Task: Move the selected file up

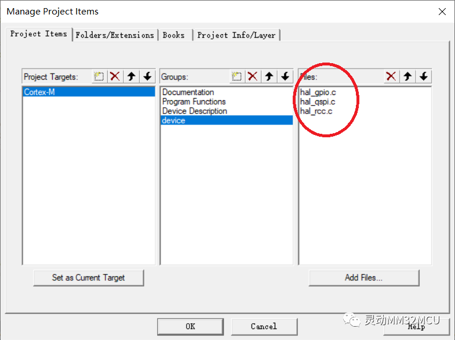Action: coord(407,76)
